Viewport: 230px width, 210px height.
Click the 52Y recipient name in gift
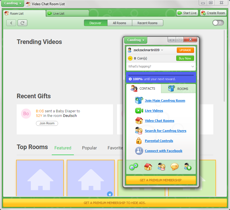point(39,116)
